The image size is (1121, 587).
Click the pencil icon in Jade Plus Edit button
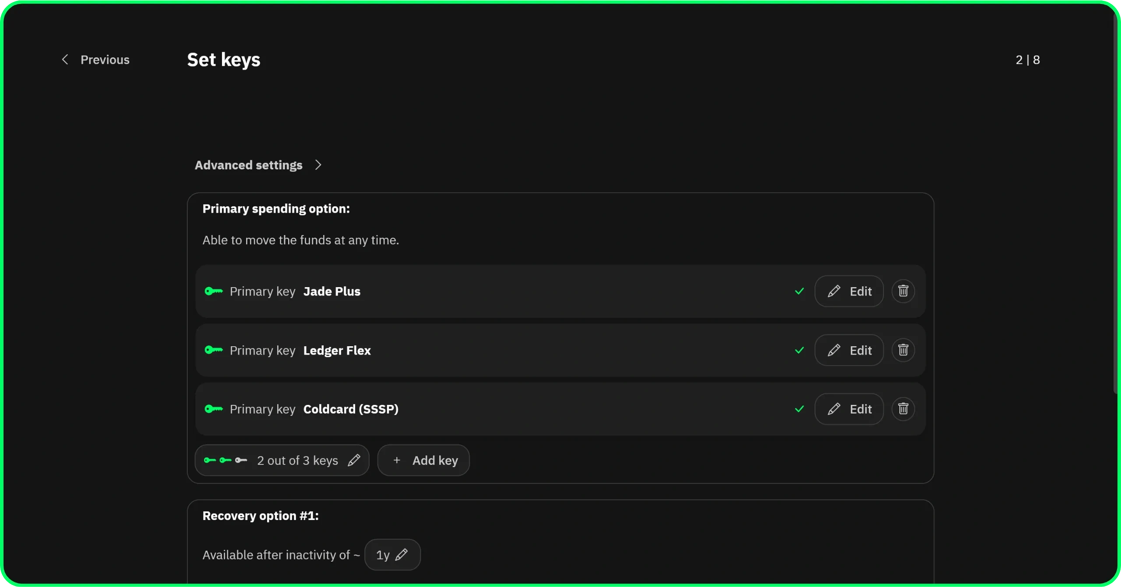point(834,291)
